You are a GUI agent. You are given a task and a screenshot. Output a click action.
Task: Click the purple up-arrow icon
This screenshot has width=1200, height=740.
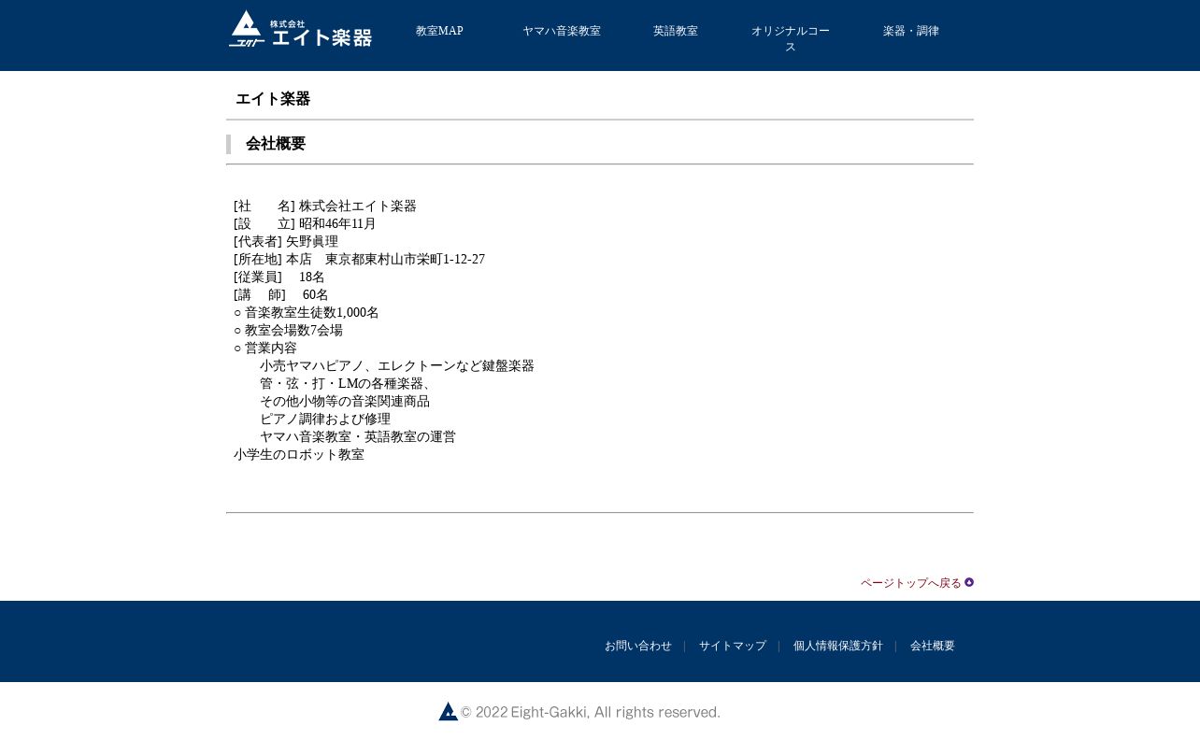969,582
